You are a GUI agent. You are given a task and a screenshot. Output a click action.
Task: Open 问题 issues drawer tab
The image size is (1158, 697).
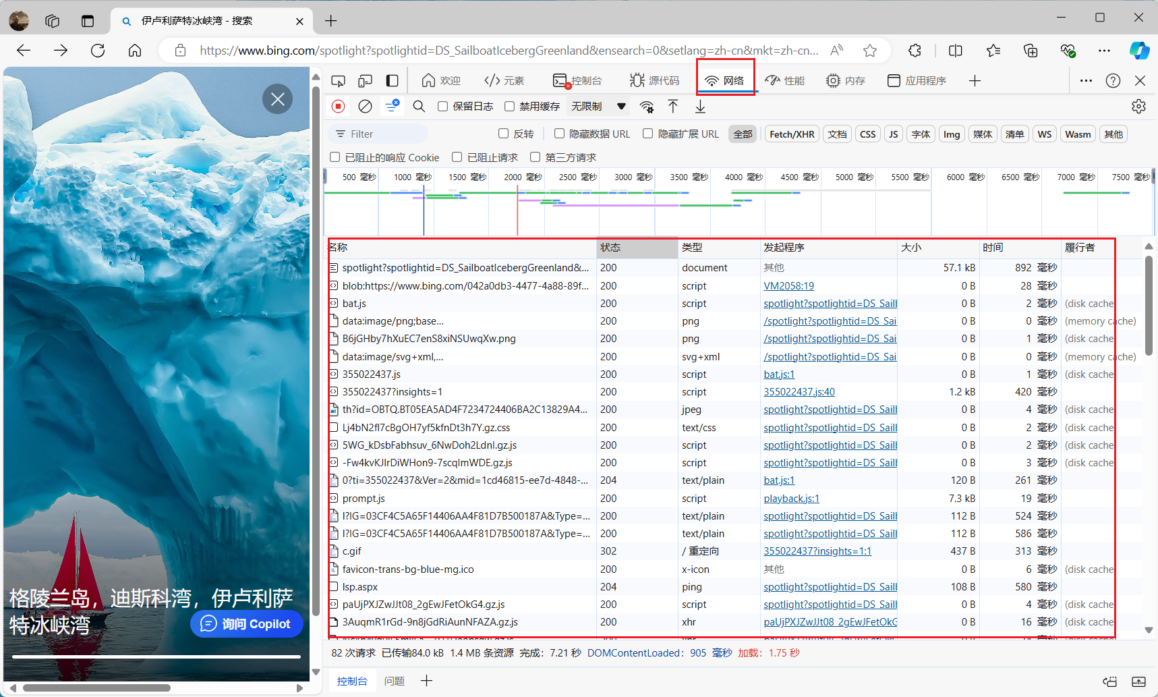click(x=395, y=681)
